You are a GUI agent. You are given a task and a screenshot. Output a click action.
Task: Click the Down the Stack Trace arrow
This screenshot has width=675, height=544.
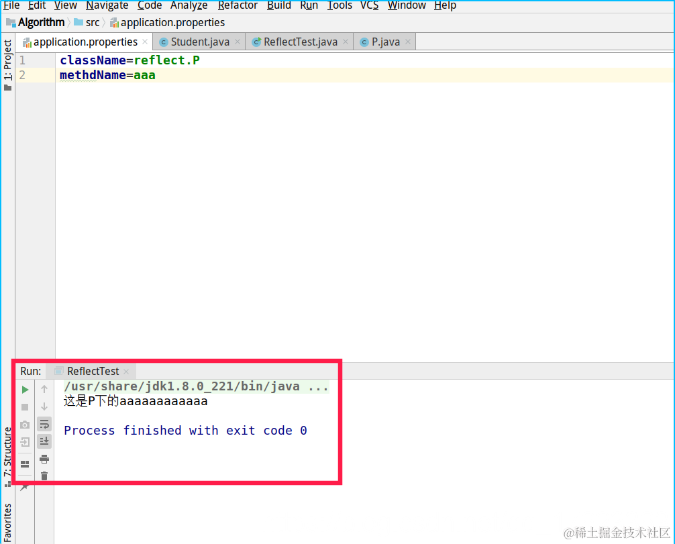click(x=44, y=406)
